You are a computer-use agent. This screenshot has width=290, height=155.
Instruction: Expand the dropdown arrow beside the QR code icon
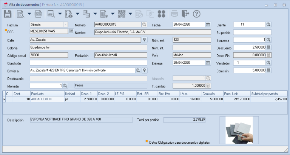tap(130, 14)
